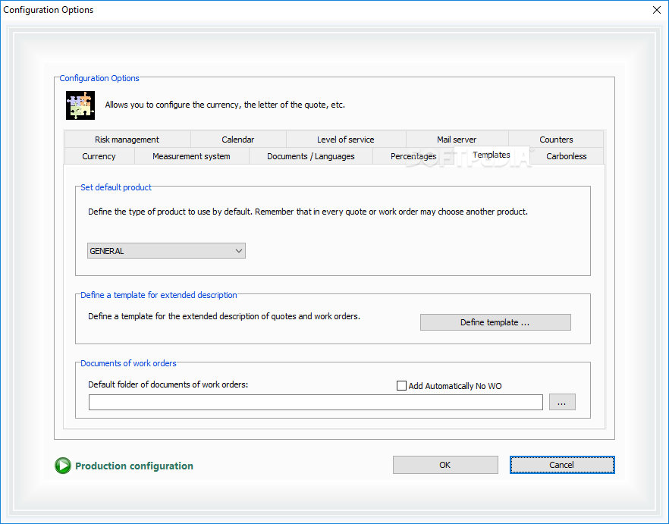Select the Templates tab
Viewport: 669px width, 524px height.
(x=492, y=155)
